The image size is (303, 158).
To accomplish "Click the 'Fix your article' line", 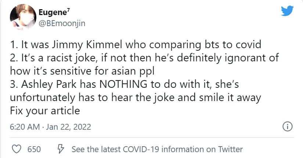I will [x=45, y=110].
